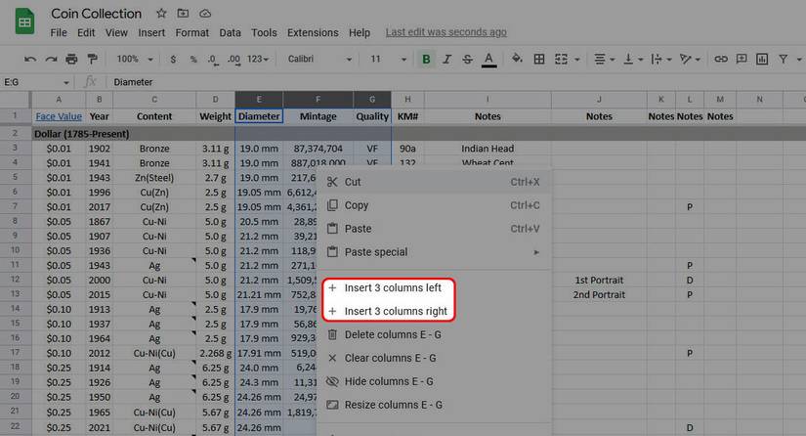Choose Insert 3 columns left

(x=392, y=288)
